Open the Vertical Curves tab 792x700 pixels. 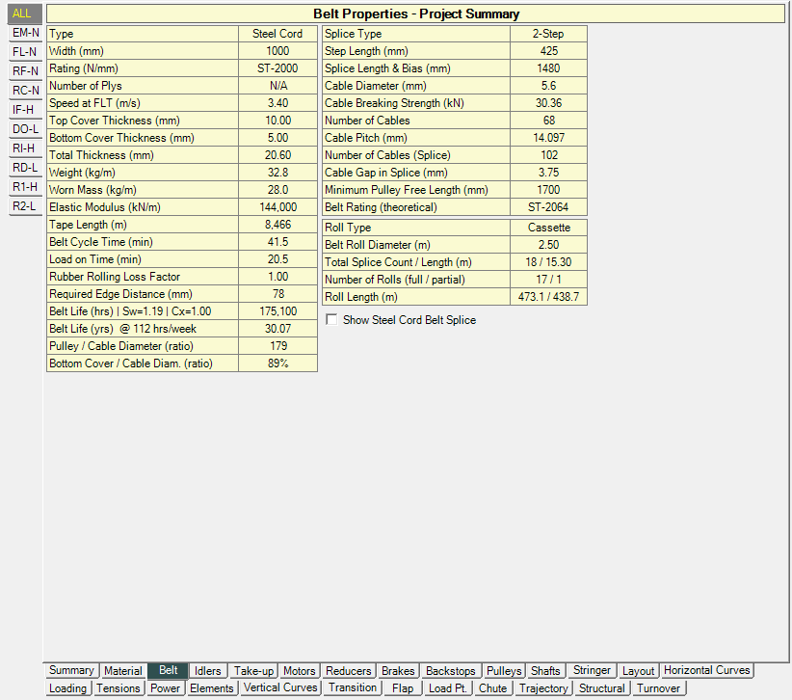point(280,688)
